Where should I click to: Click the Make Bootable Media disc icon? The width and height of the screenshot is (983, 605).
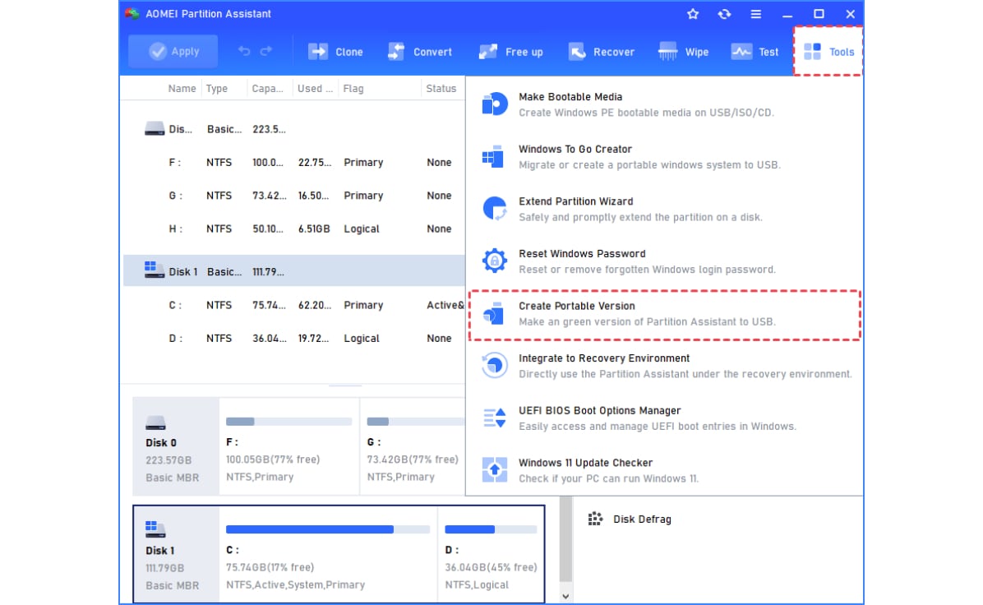tap(494, 104)
